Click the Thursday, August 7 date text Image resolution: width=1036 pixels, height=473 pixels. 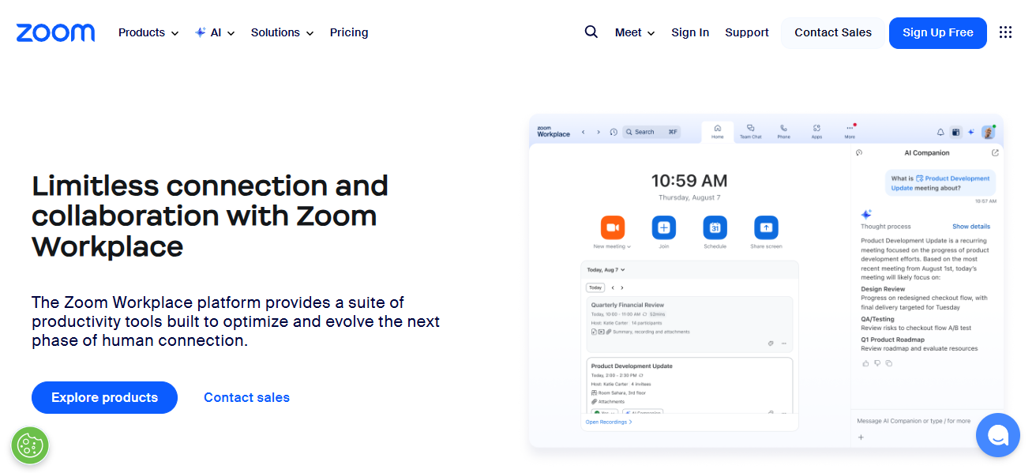coord(689,197)
